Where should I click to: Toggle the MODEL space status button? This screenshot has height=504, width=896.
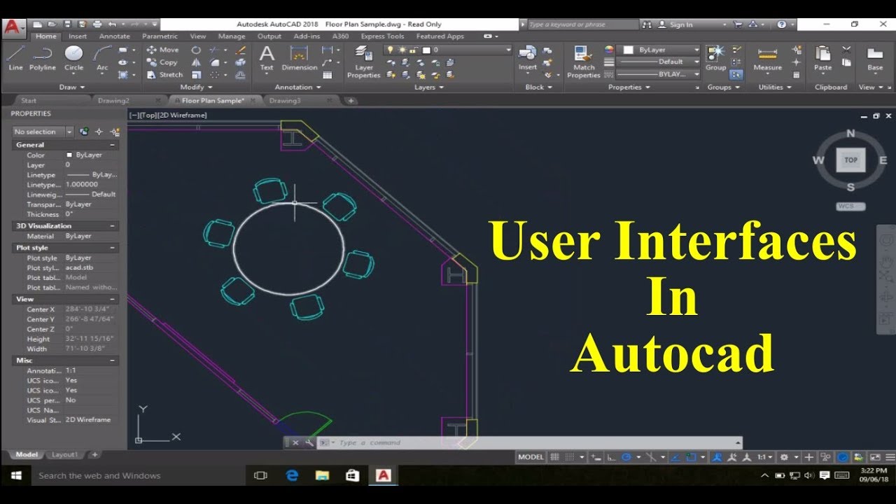(531, 457)
